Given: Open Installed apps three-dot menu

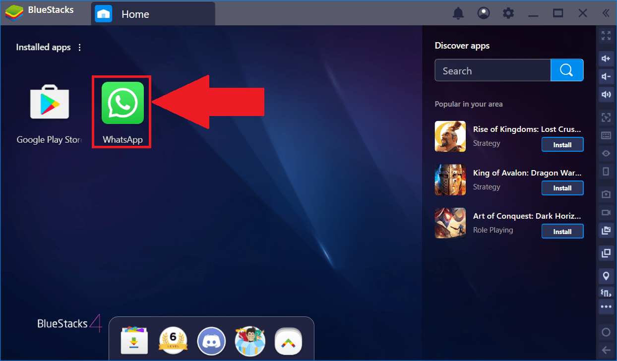Looking at the screenshot, I should pos(80,48).
